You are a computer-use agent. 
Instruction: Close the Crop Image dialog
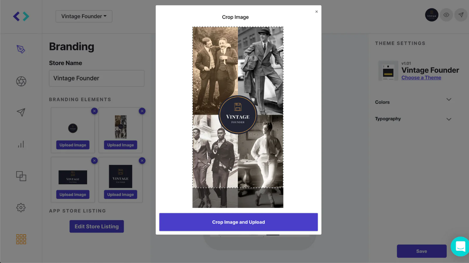pyautogui.click(x=317, y=12)
